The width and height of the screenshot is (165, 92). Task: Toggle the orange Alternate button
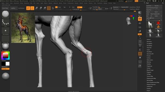coord(5,69)
